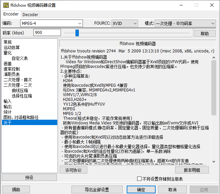The width and height of the screenshot is (220, 194).
Task: Select 输出 in the settings list
Action: pos(7,107)
